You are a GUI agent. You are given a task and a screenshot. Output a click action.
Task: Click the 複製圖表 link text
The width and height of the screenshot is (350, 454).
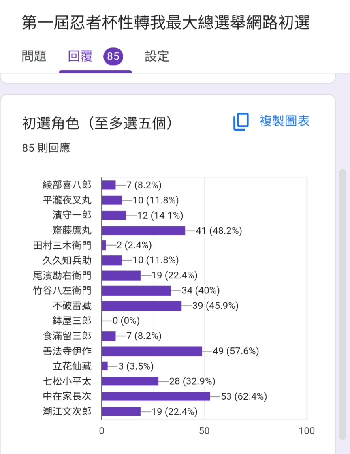(284, 121)
